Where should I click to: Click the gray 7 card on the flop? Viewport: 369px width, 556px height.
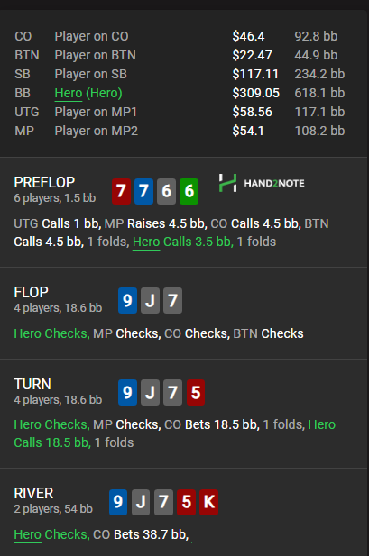172,300
